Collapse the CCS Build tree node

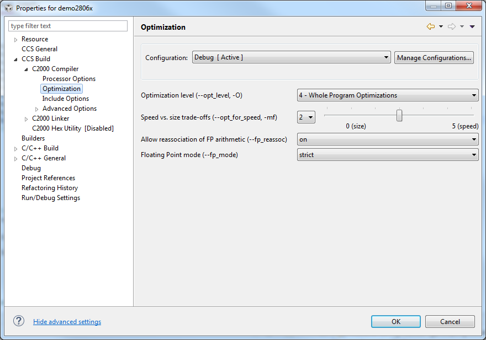[x=15, y=60]
